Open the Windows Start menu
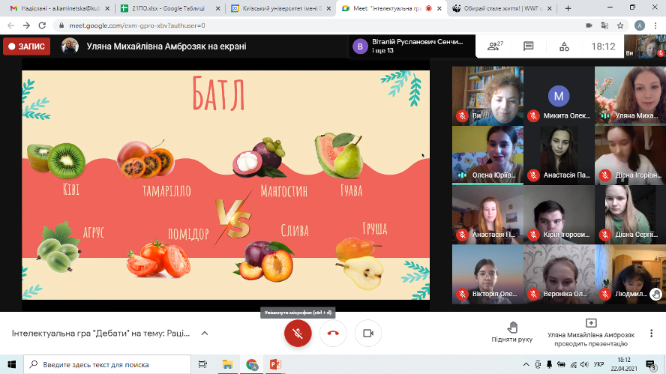 pos(11,364)
